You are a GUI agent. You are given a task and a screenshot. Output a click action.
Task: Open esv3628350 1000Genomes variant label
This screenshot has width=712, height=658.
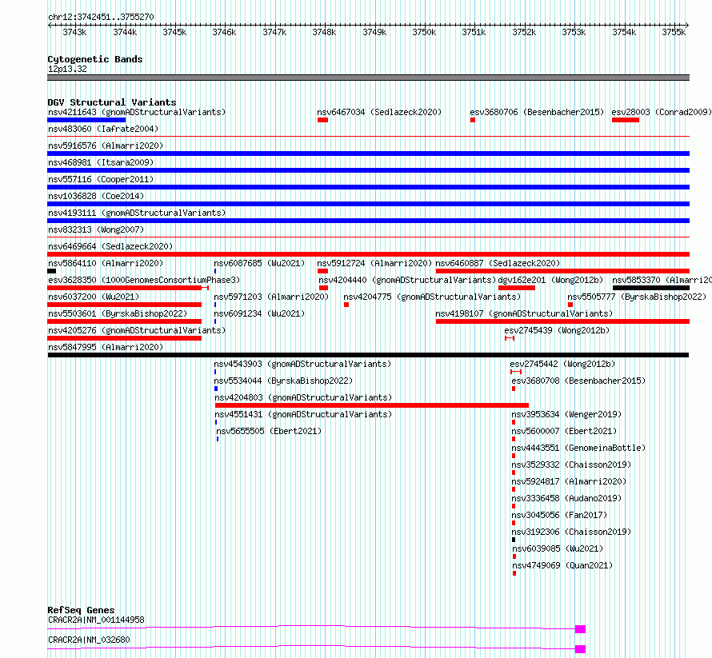(x=144, y=280)
